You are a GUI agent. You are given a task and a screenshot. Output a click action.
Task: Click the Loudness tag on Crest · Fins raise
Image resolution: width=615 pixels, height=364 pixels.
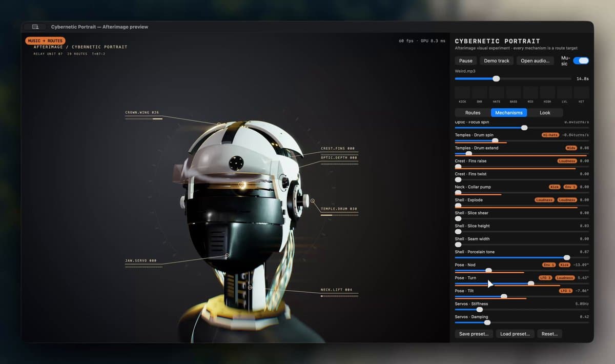click(x=567, y=161)
